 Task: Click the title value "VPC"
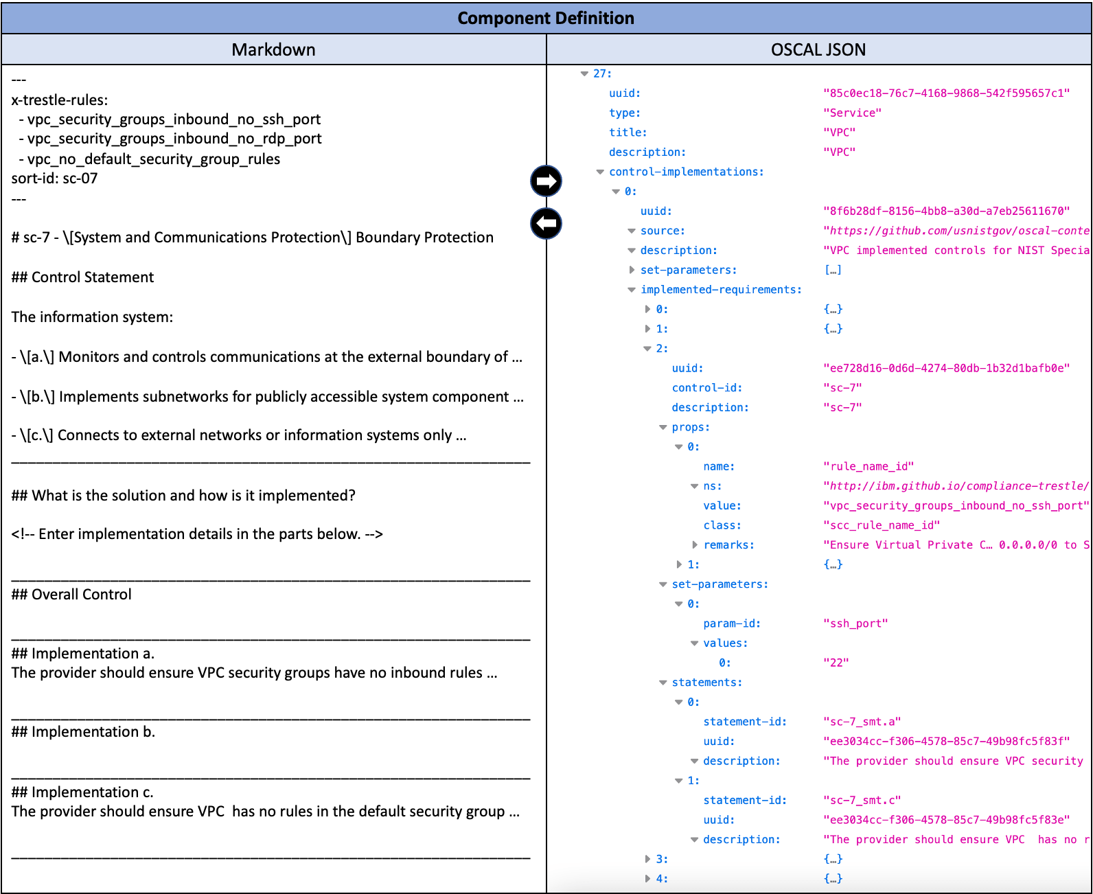point(839,133)
